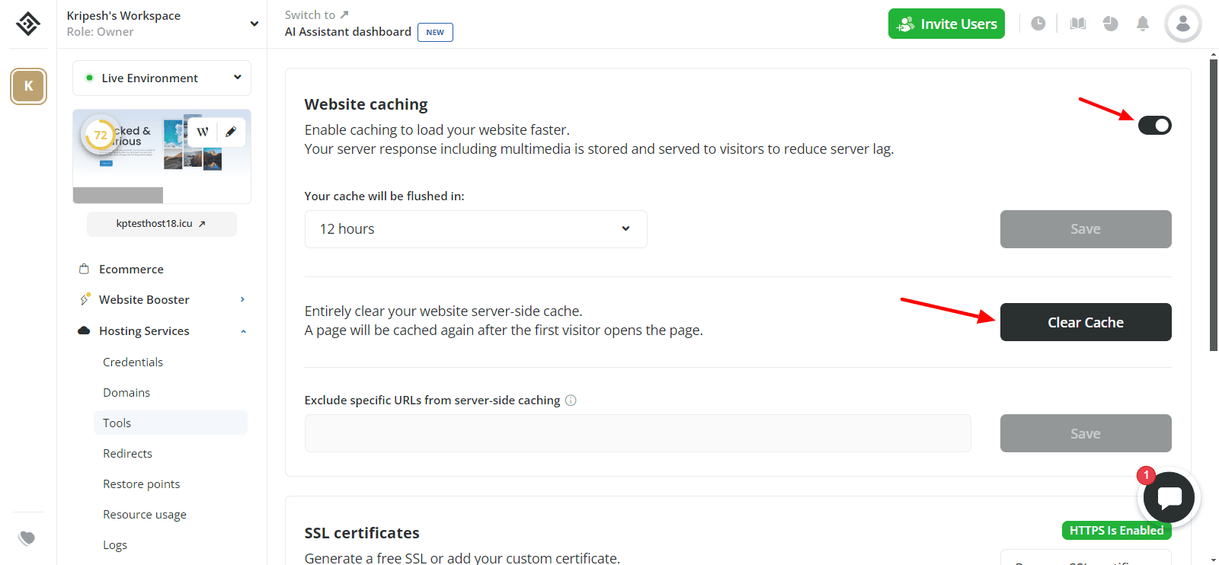This screenshot has height=565, width=1219.
Task: Click the pencil edit site icon
Action: [231, 132]
